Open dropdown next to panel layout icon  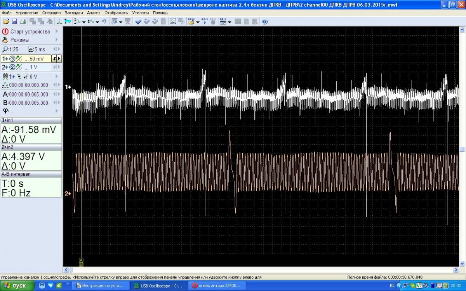pos(230,22)
